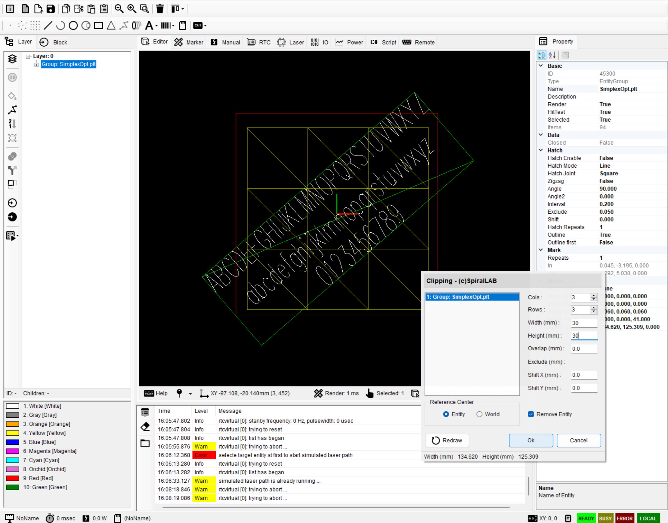The height and width of the screenshot is (523, 668).
Task: Select the points grid tool
Action: click(x=35, y=25)
